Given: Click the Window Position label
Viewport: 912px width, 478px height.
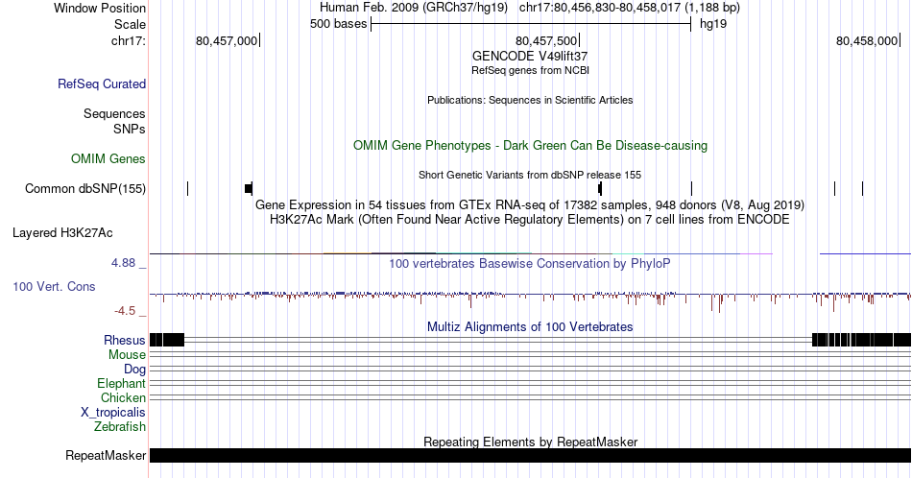Looking at the screenshot, I should (100, 8).
